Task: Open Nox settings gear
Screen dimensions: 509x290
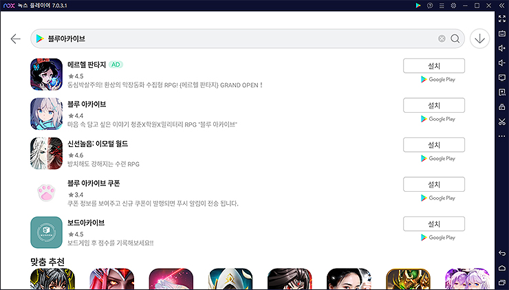Action: [453, 5]
